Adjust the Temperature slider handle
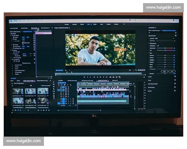This screenshot has height=149, width=187. tap(165, 48)
